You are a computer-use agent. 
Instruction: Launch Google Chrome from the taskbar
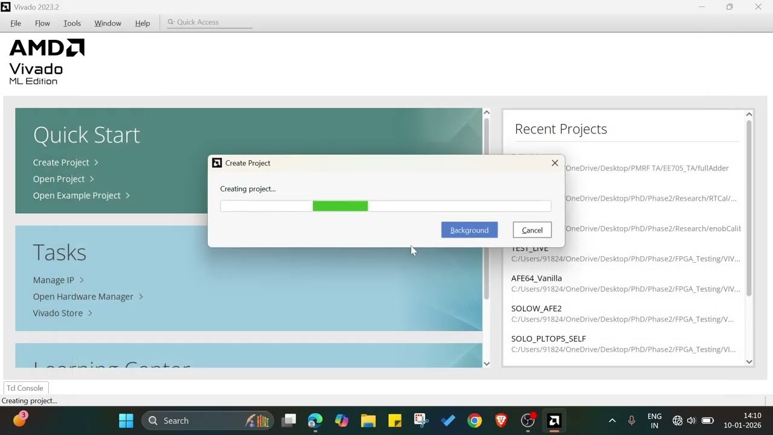pos(475,420)
